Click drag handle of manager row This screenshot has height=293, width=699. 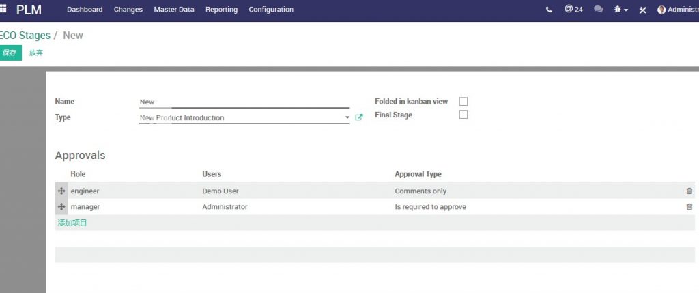[61, 207]
